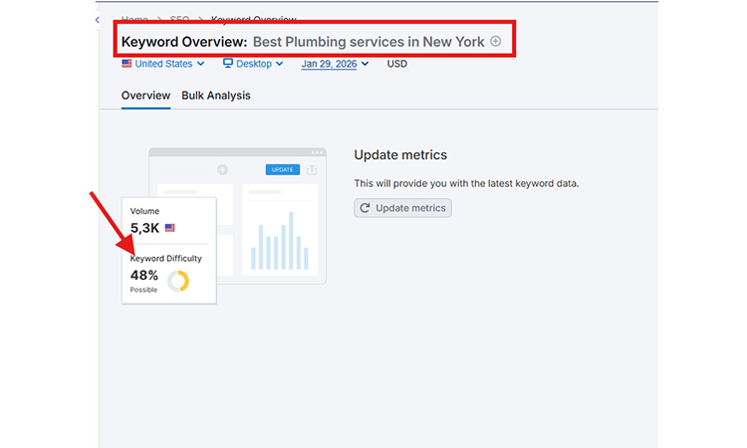Click the Keyword Difficulty donut chart

click(178, 281)
